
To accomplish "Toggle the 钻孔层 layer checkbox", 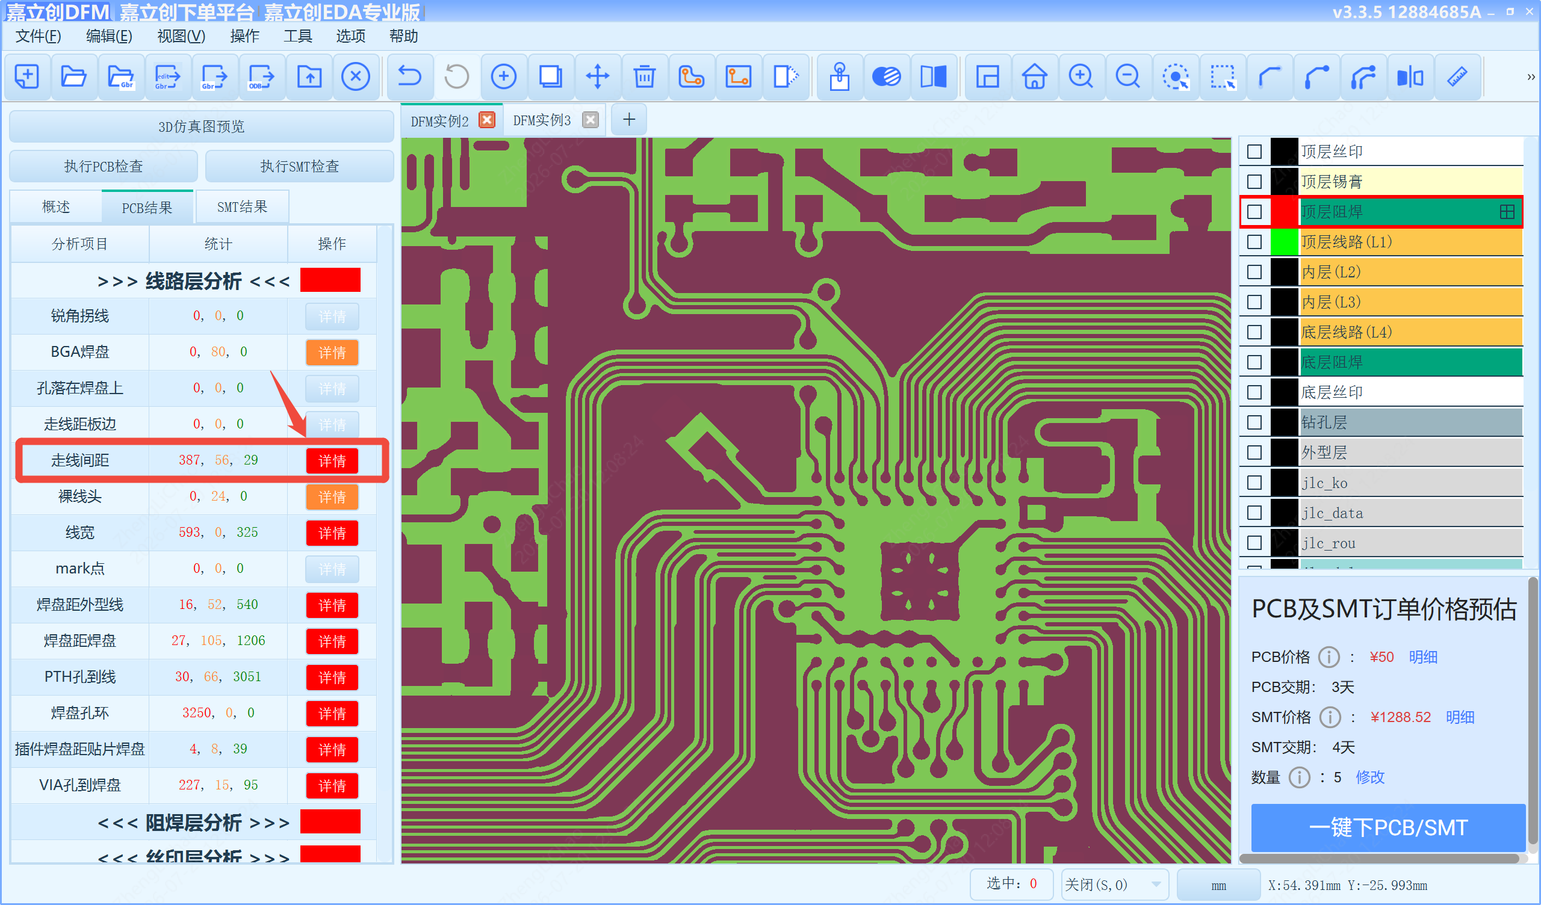I will (x=1254, y=422).
